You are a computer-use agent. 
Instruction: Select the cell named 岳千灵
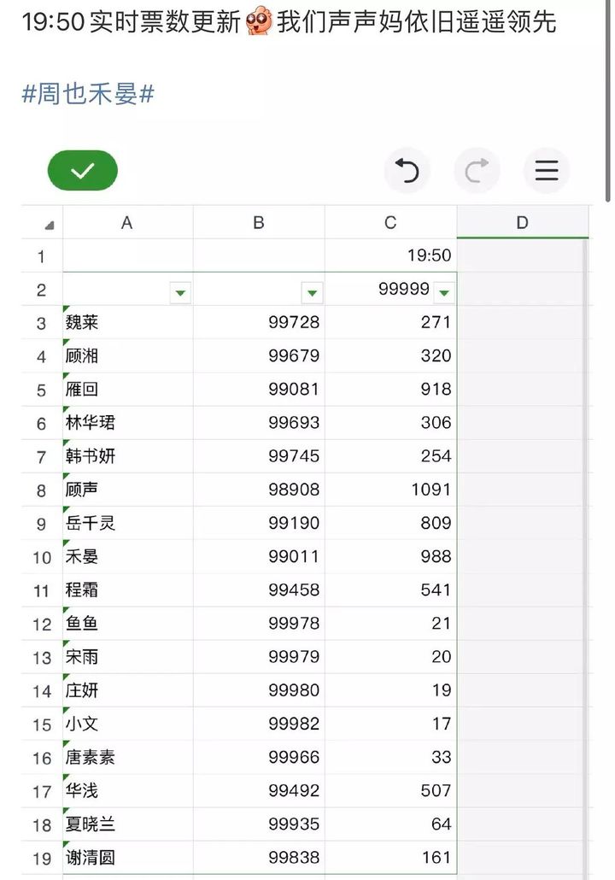(128, 523)
